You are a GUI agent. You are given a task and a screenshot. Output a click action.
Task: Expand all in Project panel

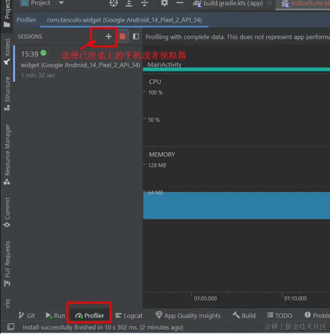coord(129,3)
